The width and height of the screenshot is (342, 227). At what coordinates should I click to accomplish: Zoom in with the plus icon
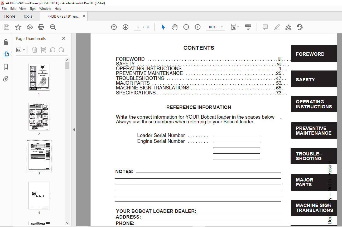pyautogui.click(x=198, y=27)
